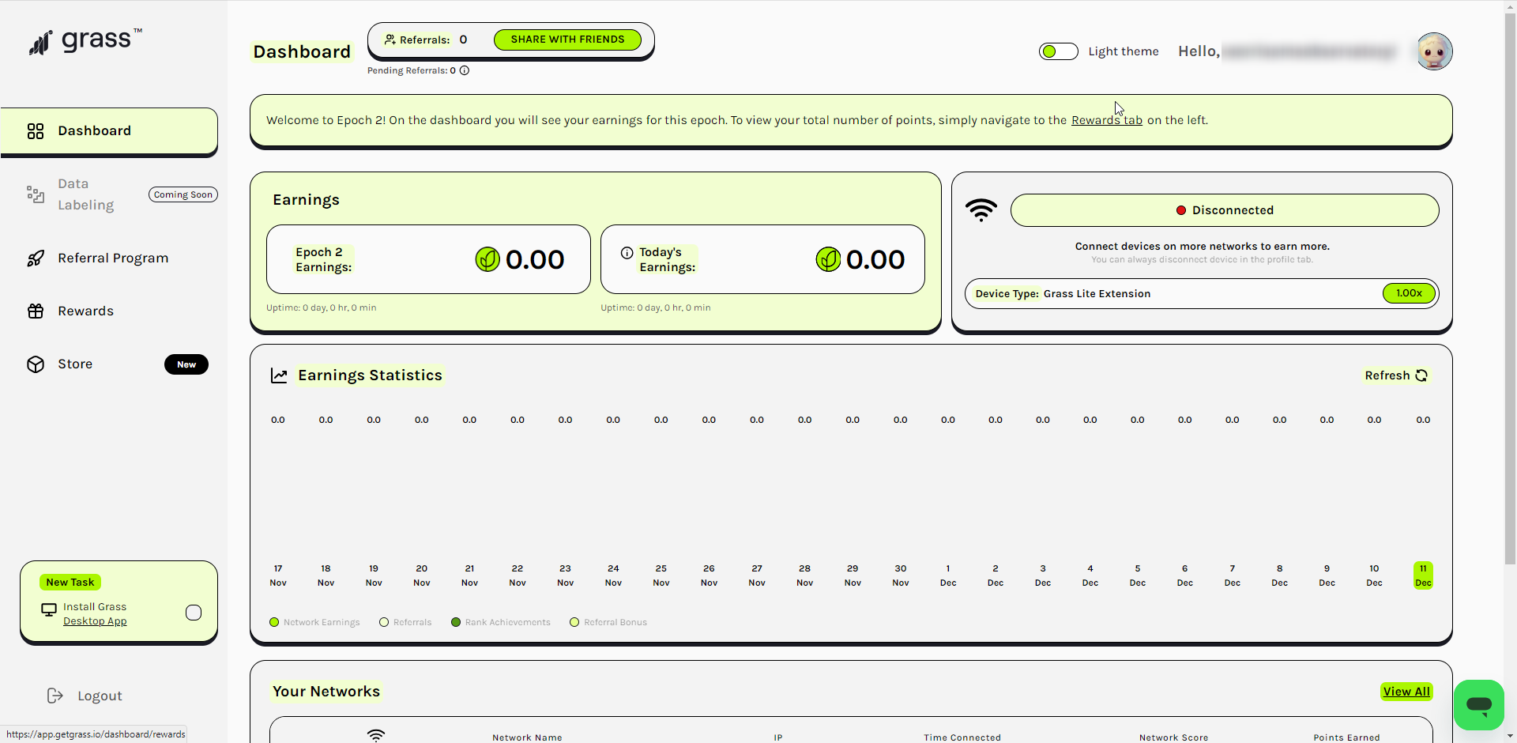The height and width of the screenshot is (743, 1517).
Task: Click the Referral Program rocket icon
Action: tap(36, 258)
